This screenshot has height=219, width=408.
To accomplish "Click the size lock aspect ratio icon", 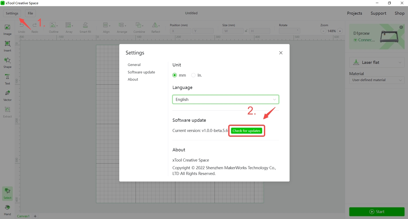I will coord(246,31).
